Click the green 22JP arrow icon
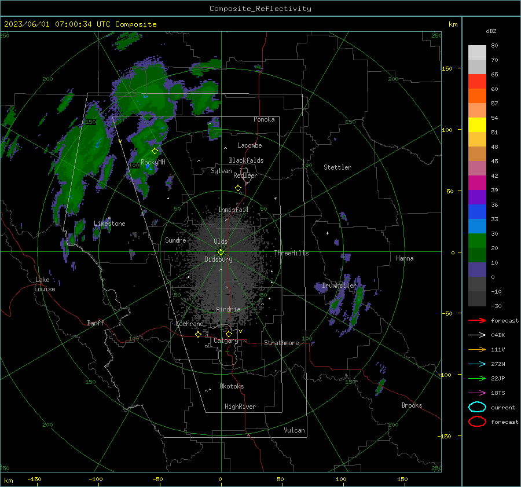Viewport: 521px width, 487px height. pos(477,378)
